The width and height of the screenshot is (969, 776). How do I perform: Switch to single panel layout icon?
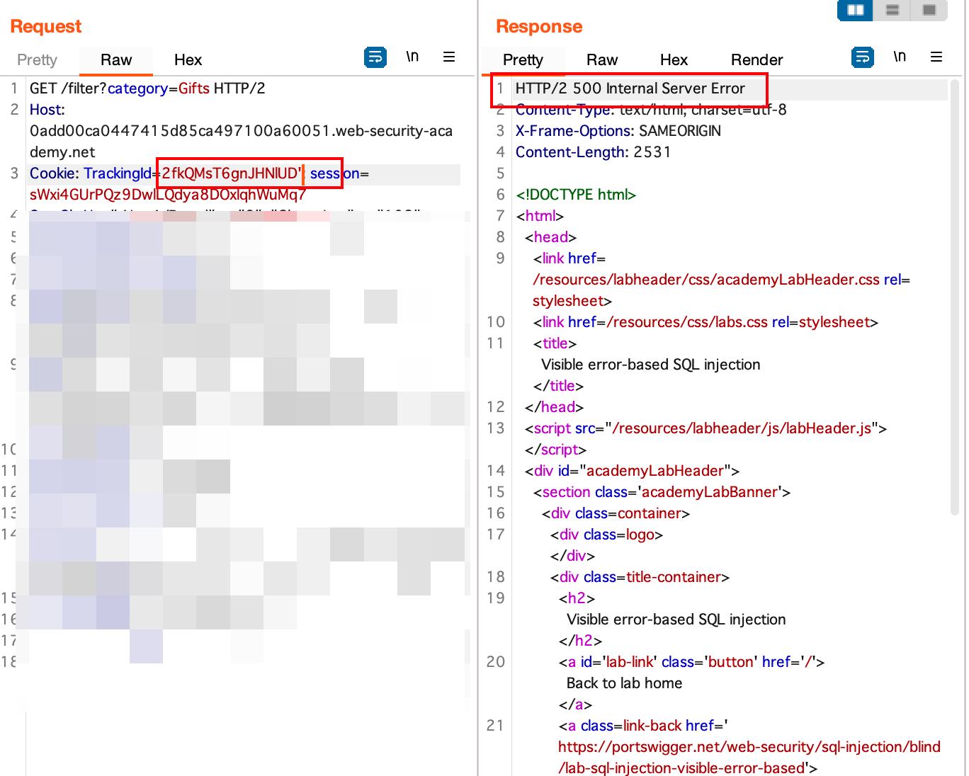coord(929,11)
